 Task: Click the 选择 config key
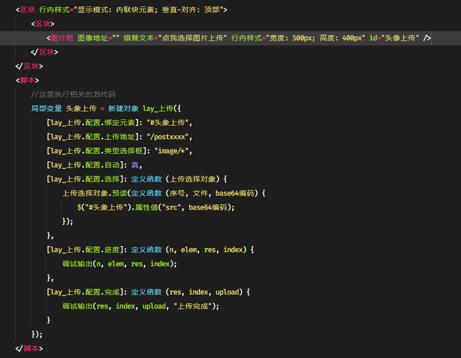coord(112,180)
